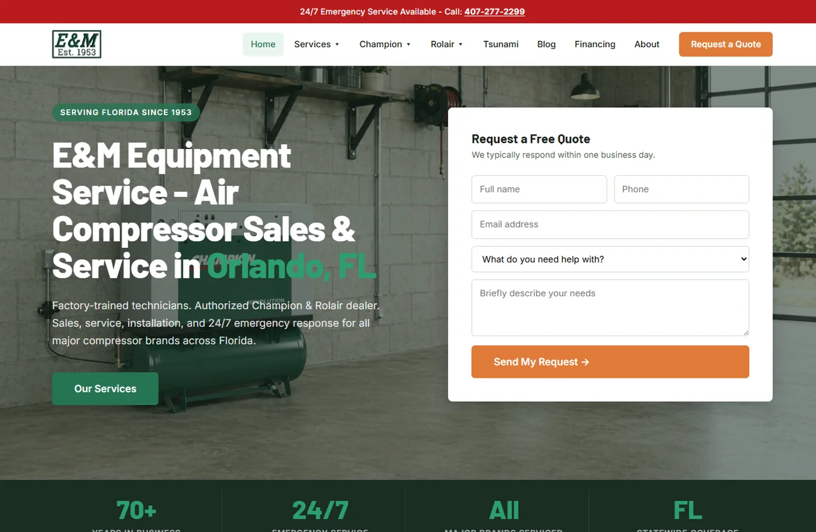The image size is (816, 532).
Task: Focus the Email address field
Action: (x=610, y=224)
